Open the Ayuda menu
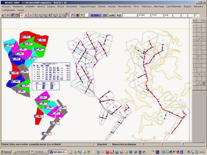This screenshot has height=155, width=207. pyautogui.click(x=21, y=10)
